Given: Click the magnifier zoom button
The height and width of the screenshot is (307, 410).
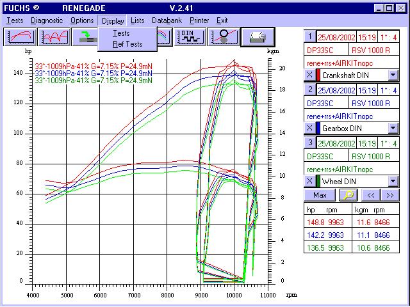Looking at the screenshot, I should 348,195.
